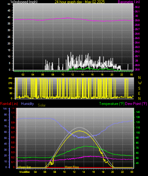Click the 30.2 barometer scale value
148x176 pixels.
coord(137,7)
